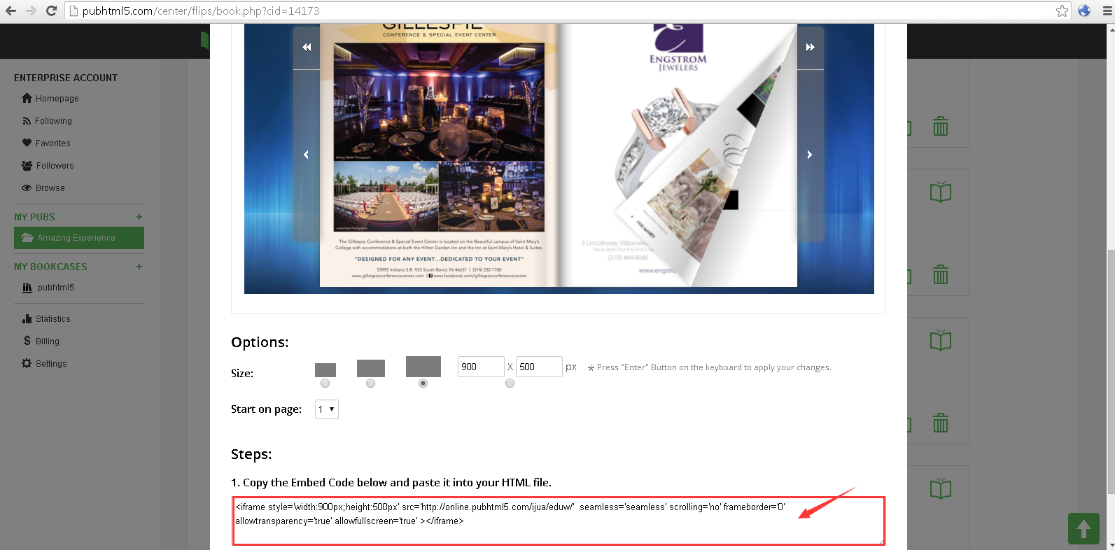Click the ENTERPRISE ACCOUNT heading

[66, 78]
